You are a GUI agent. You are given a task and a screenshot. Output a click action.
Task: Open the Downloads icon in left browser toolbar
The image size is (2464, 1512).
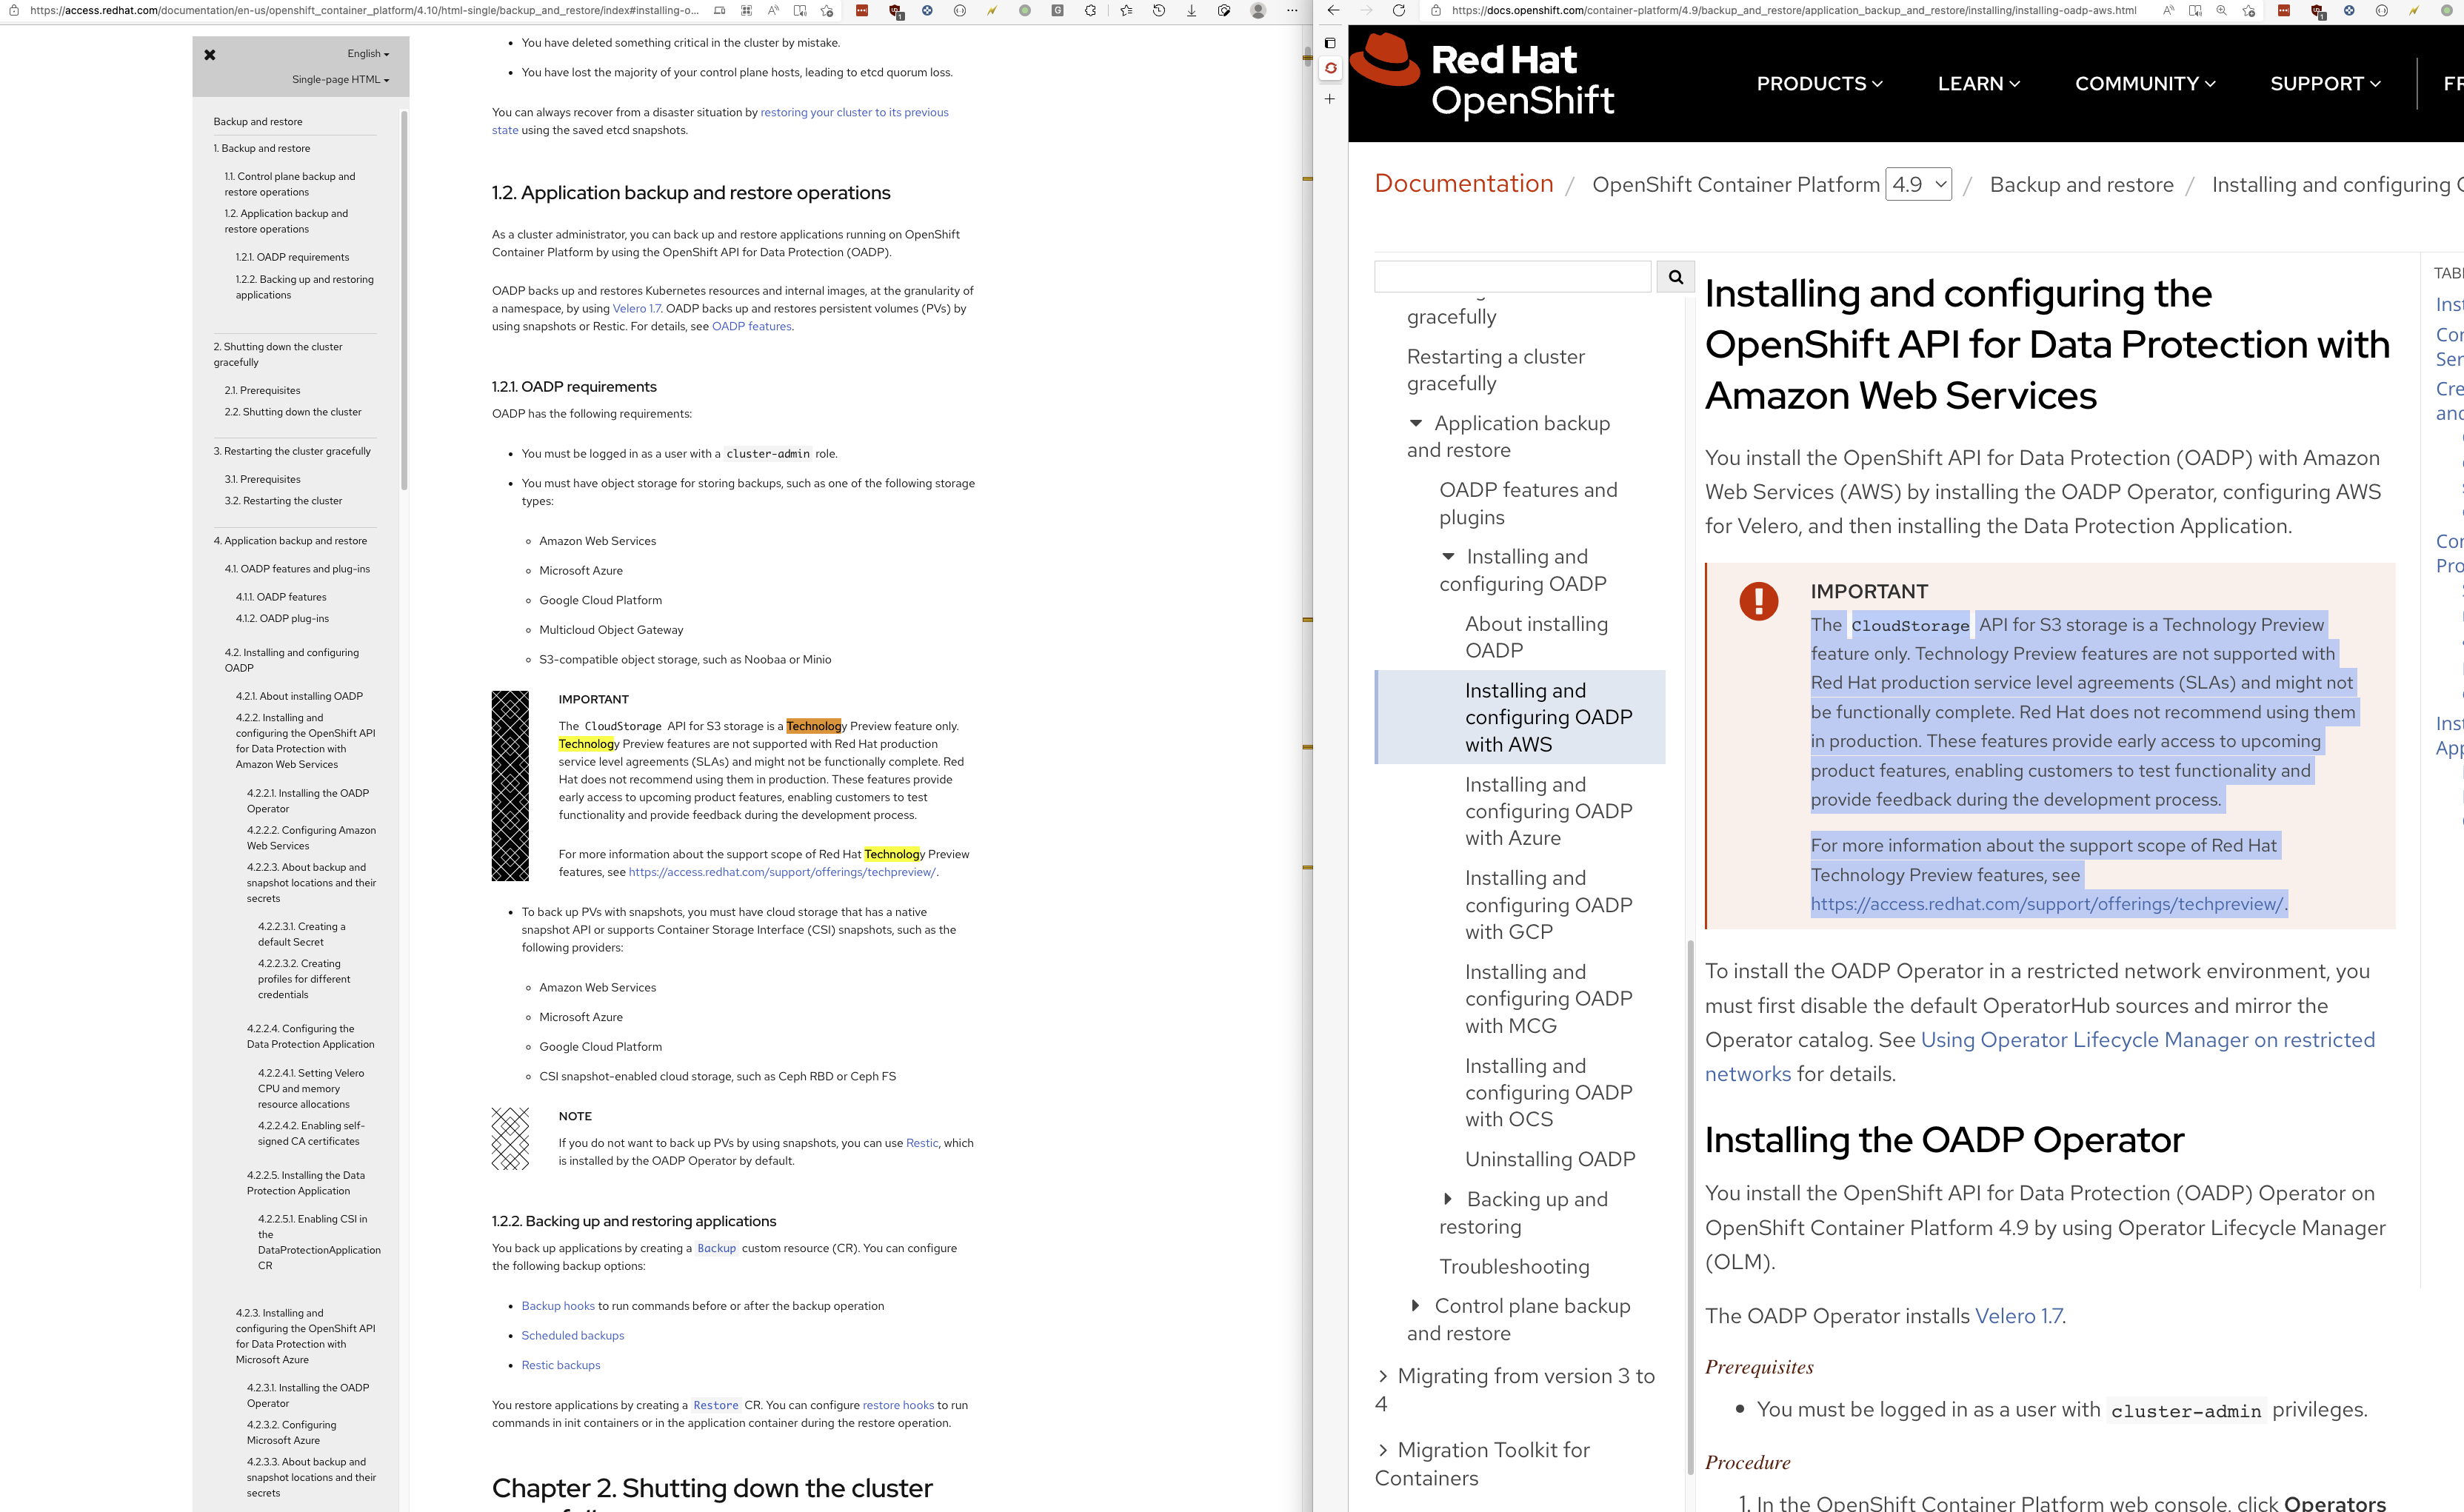1191,11
